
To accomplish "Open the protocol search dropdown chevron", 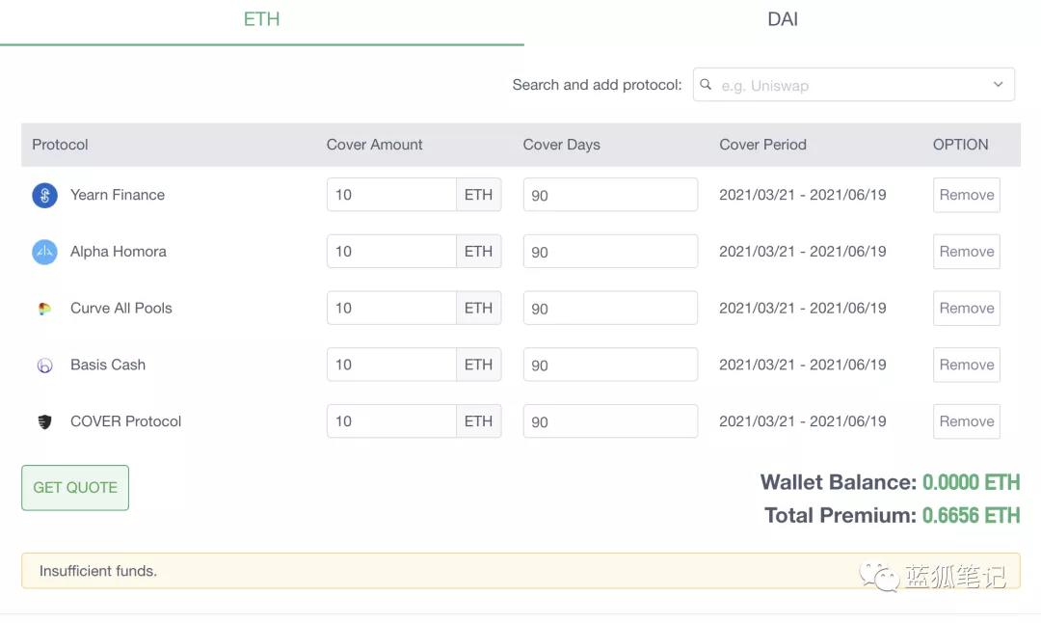I will pyautogui.click(x=998, y=85).
